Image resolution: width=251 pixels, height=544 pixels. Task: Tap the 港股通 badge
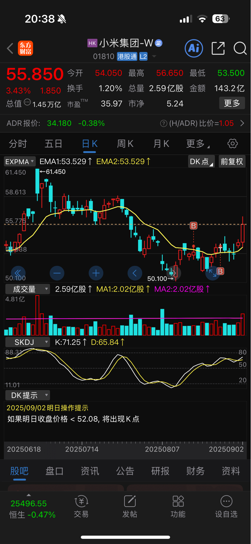127,57
